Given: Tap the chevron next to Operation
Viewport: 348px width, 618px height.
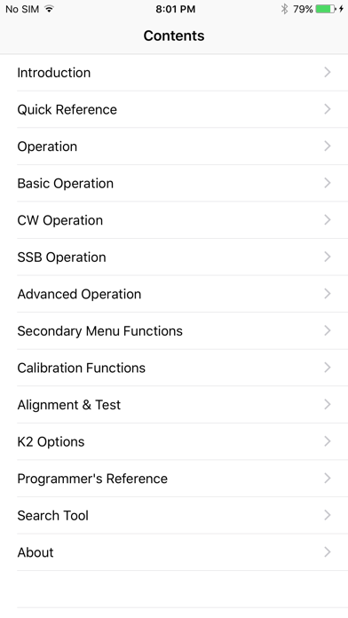Looking at the screenshot, I should (x=327, y=147).
